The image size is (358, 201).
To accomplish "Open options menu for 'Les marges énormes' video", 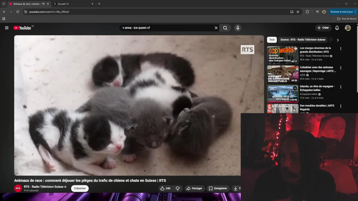I will 341,49.
